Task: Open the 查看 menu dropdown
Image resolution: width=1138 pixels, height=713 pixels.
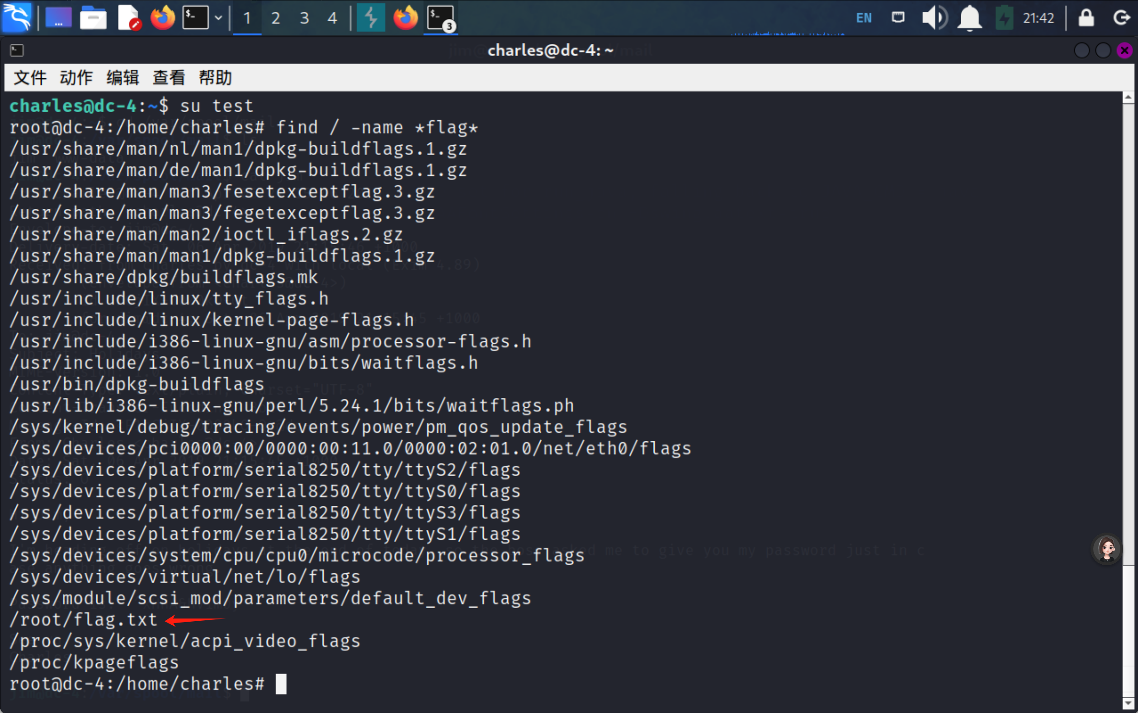Action: (169, 77)
